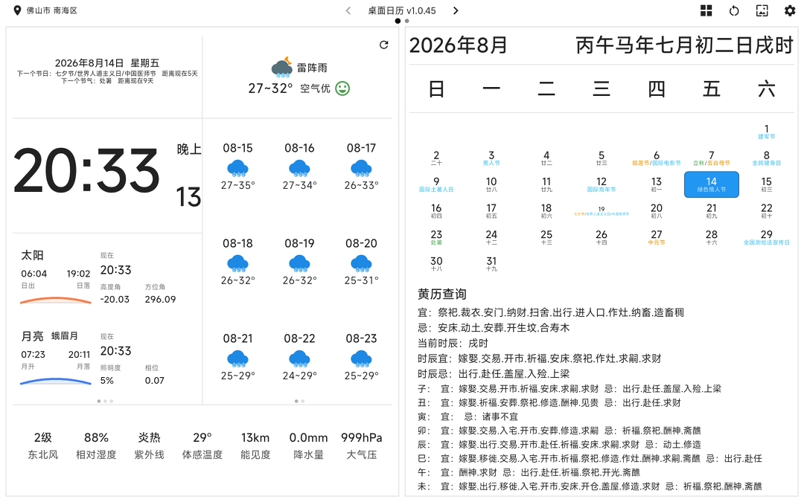This screenshot has height=502, width=804.
Task: Click the 黄历查询 heading
Action: click(441, 295)
